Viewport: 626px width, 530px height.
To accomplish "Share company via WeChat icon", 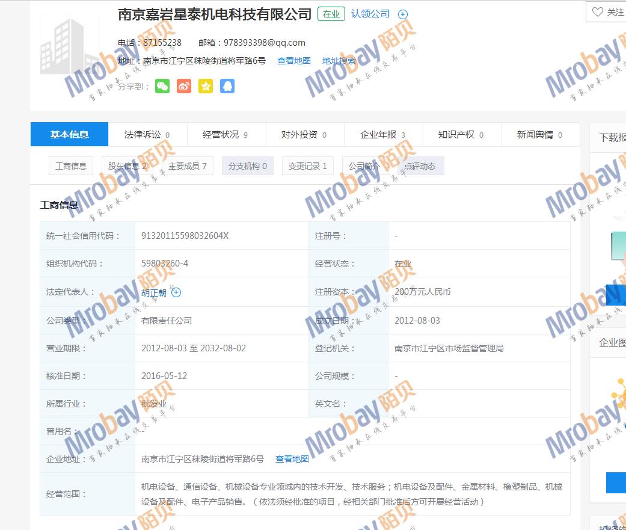I will [162, 87].
